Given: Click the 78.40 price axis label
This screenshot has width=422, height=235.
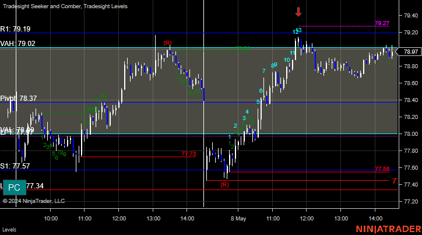Looking at the screenshot, I should [x=411, y=100].
